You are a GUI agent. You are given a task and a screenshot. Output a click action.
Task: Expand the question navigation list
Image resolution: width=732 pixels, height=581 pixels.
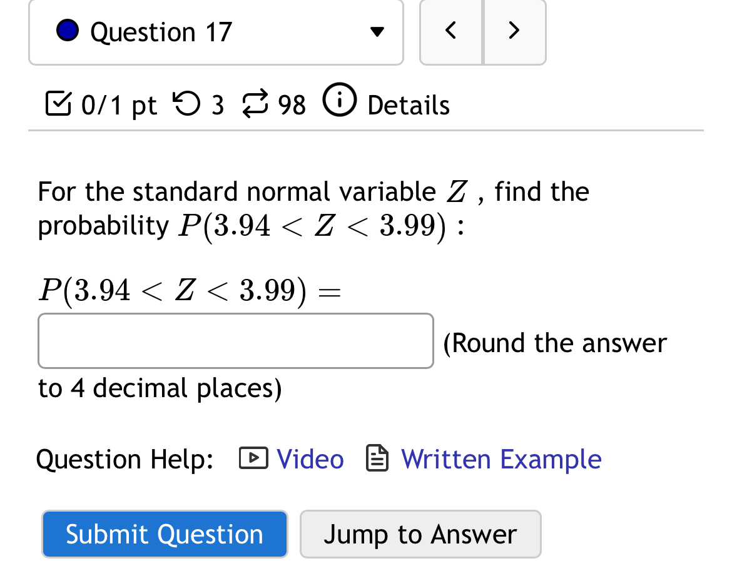point(216,31)
